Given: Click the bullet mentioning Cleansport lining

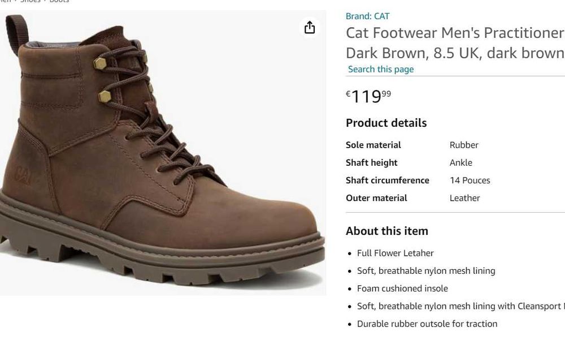Looking at the screenshot, I should [459, 306].
